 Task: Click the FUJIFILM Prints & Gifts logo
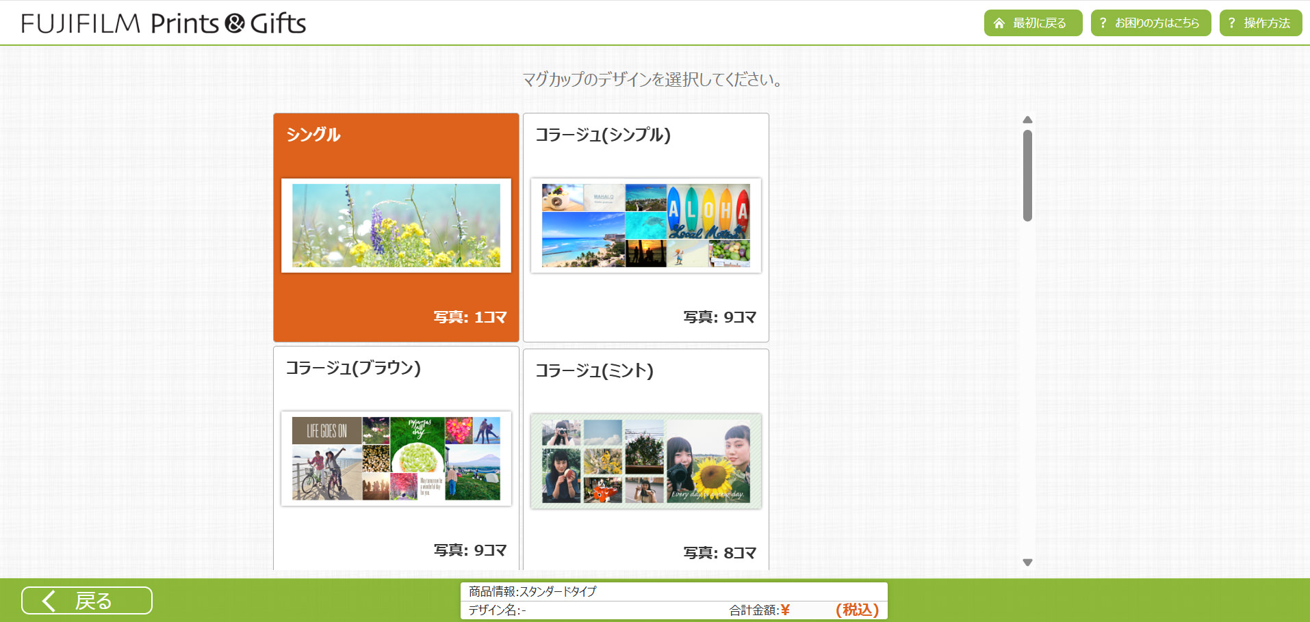coord(164,23)
